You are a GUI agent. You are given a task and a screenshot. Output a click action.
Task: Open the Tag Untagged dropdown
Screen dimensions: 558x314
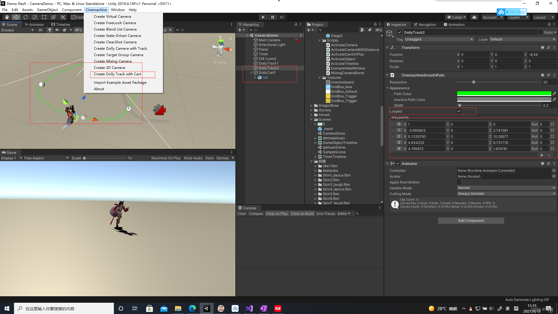point(439,39)
